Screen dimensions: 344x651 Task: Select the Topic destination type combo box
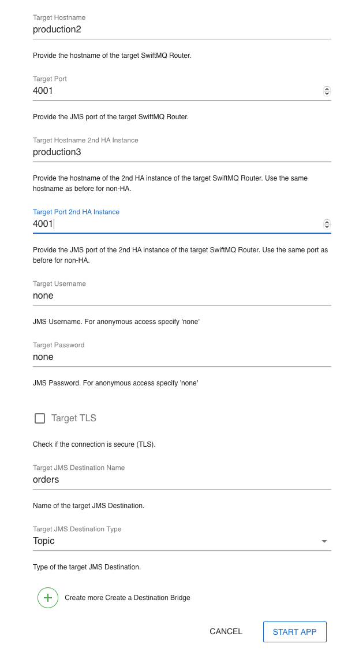182,541
